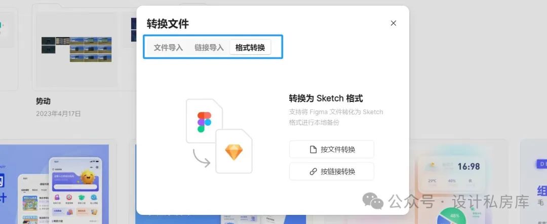Click the 支持将 Figma 文件转化为 Sketch description text
Image resolution: width=547 pixels, height=224 pixels.
pos(336,117)
